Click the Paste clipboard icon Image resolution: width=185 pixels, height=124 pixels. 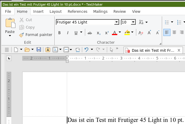tap(10, 23)
